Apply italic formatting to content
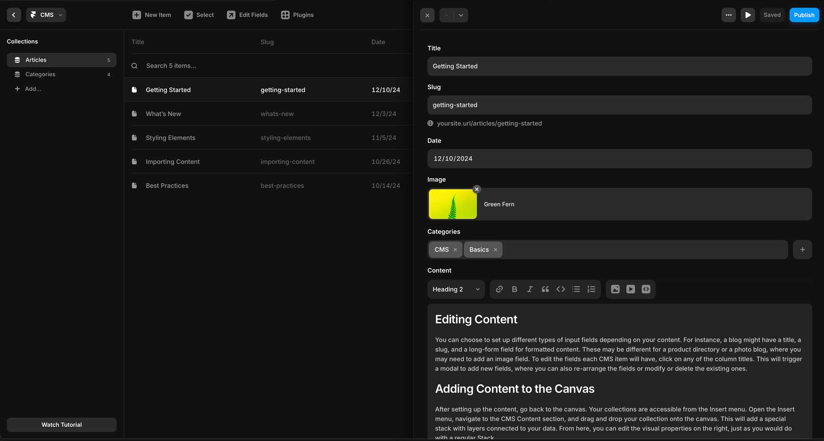The image size is (824, 441). [530, 289]
